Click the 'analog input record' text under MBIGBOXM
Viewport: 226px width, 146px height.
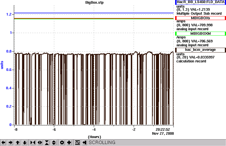pos(192,45)
